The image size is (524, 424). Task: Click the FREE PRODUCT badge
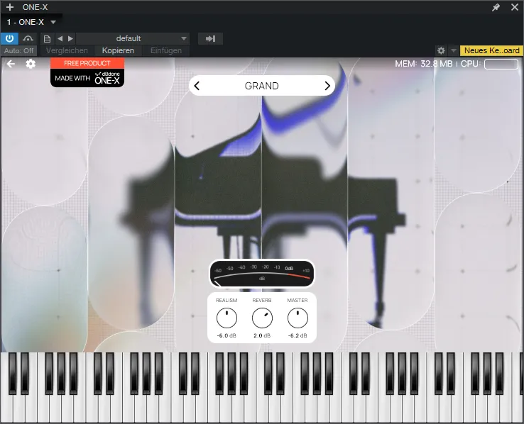[x=87, y=63]
